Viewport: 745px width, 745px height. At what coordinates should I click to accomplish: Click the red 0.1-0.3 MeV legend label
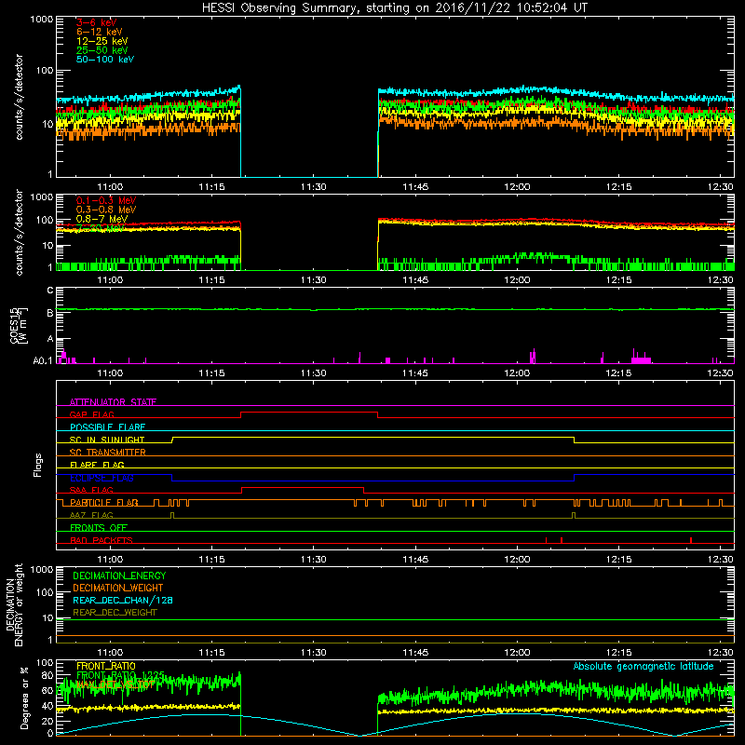(x=106, y=200)
